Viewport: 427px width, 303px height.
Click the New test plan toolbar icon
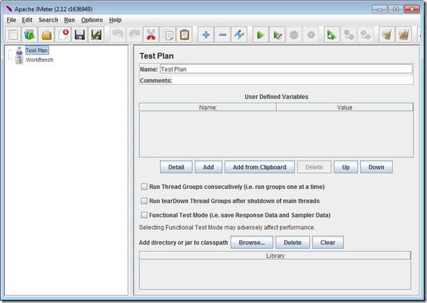pyautogui.click(x=13, y=34)
